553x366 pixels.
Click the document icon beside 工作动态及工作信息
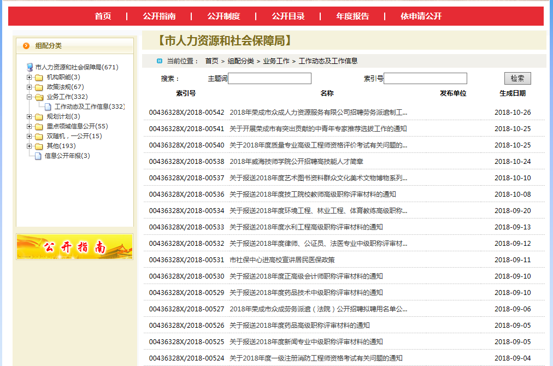click(x=48, y=107)
